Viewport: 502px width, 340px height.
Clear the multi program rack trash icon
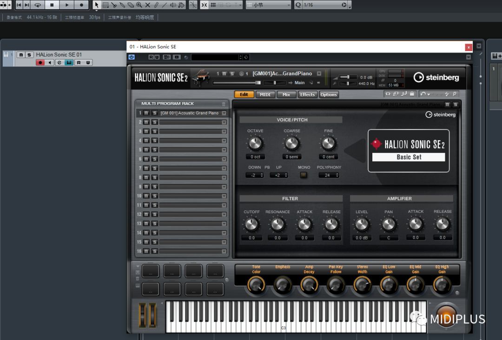click(224, 104)
